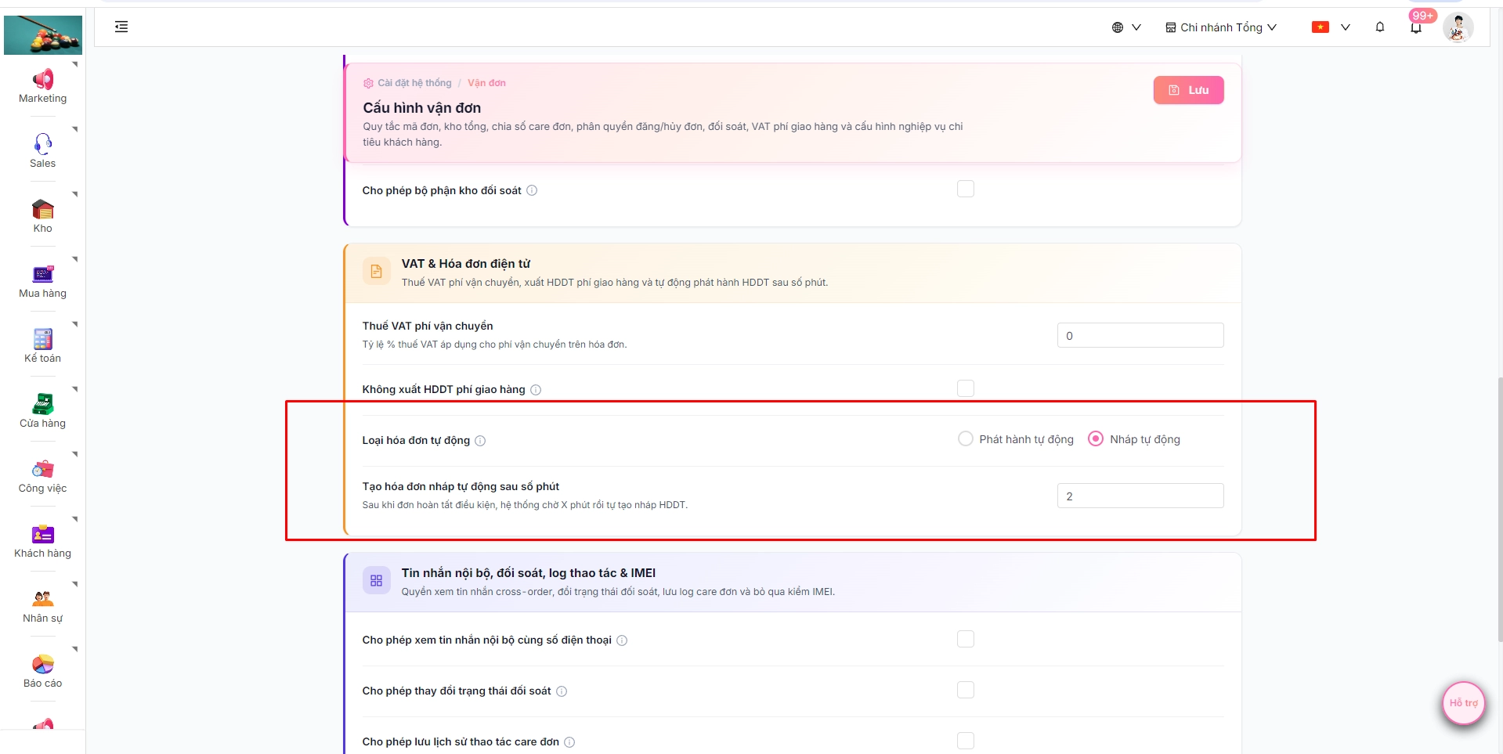Click info icon beside Loại hóa đơn tự động

point(480,441)
